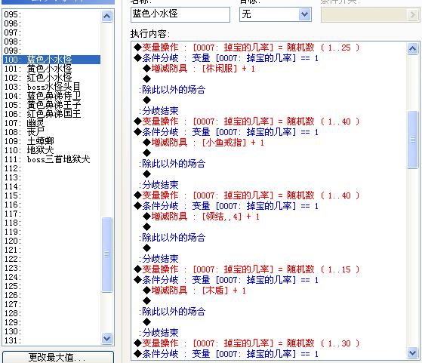
Task: Select empty list entry 120
Action: [x=51, y=241]
